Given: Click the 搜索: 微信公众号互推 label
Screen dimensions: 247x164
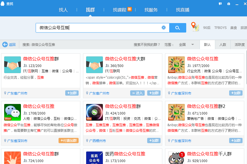Looking at the screenshot, I should click(38, 44).
